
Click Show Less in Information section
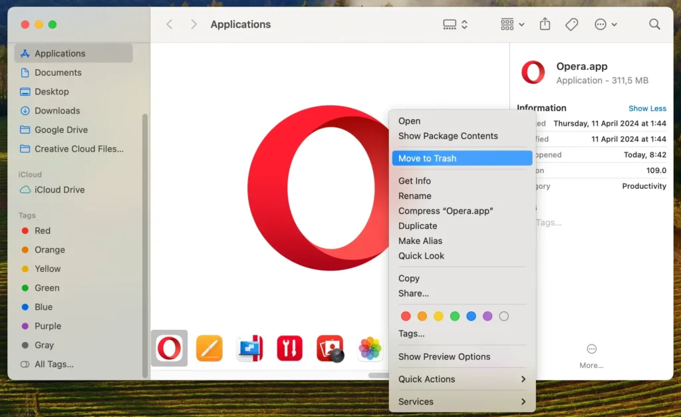click(x=647, y=108)
